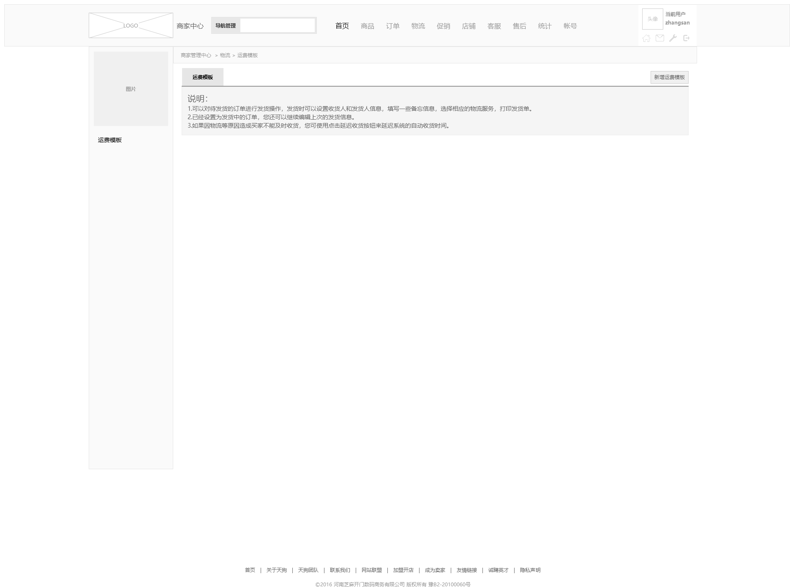This screenshot has width=790, height=588.
Task: Open the 售后 navigation menu
Action: tap(520, 26)
